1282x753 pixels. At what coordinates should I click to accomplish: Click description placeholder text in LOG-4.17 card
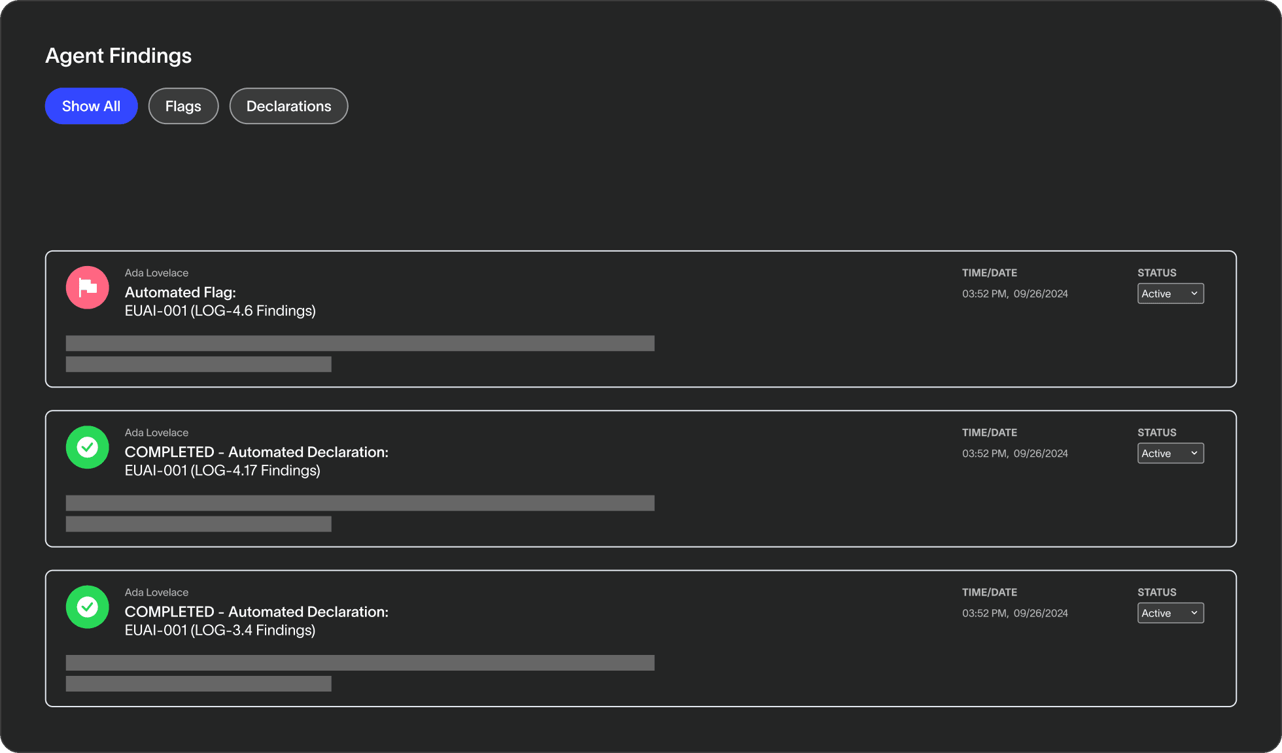360,503
